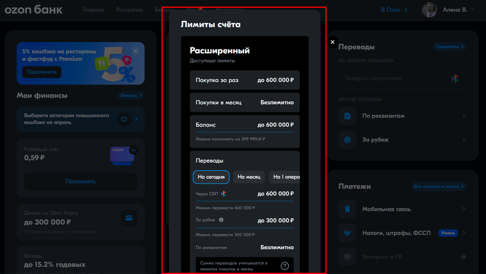Click the question mark help icon in transfers note
The height and width of the screenshot is (274, 486).
285,266
